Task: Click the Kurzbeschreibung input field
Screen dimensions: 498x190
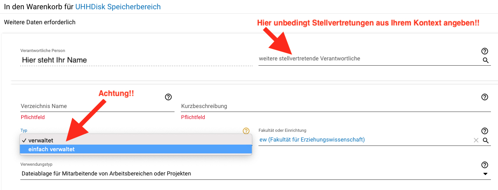Action: [336, 106]
